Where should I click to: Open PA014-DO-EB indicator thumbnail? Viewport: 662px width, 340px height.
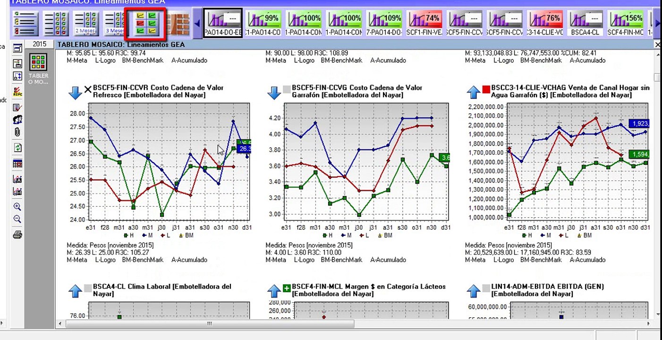[223, 23]
